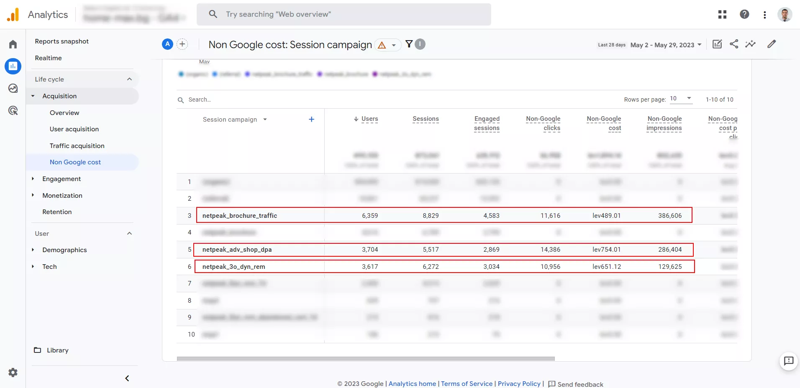Open Reports snapshot
Viewport: 800px width, 388px height.
62,41
